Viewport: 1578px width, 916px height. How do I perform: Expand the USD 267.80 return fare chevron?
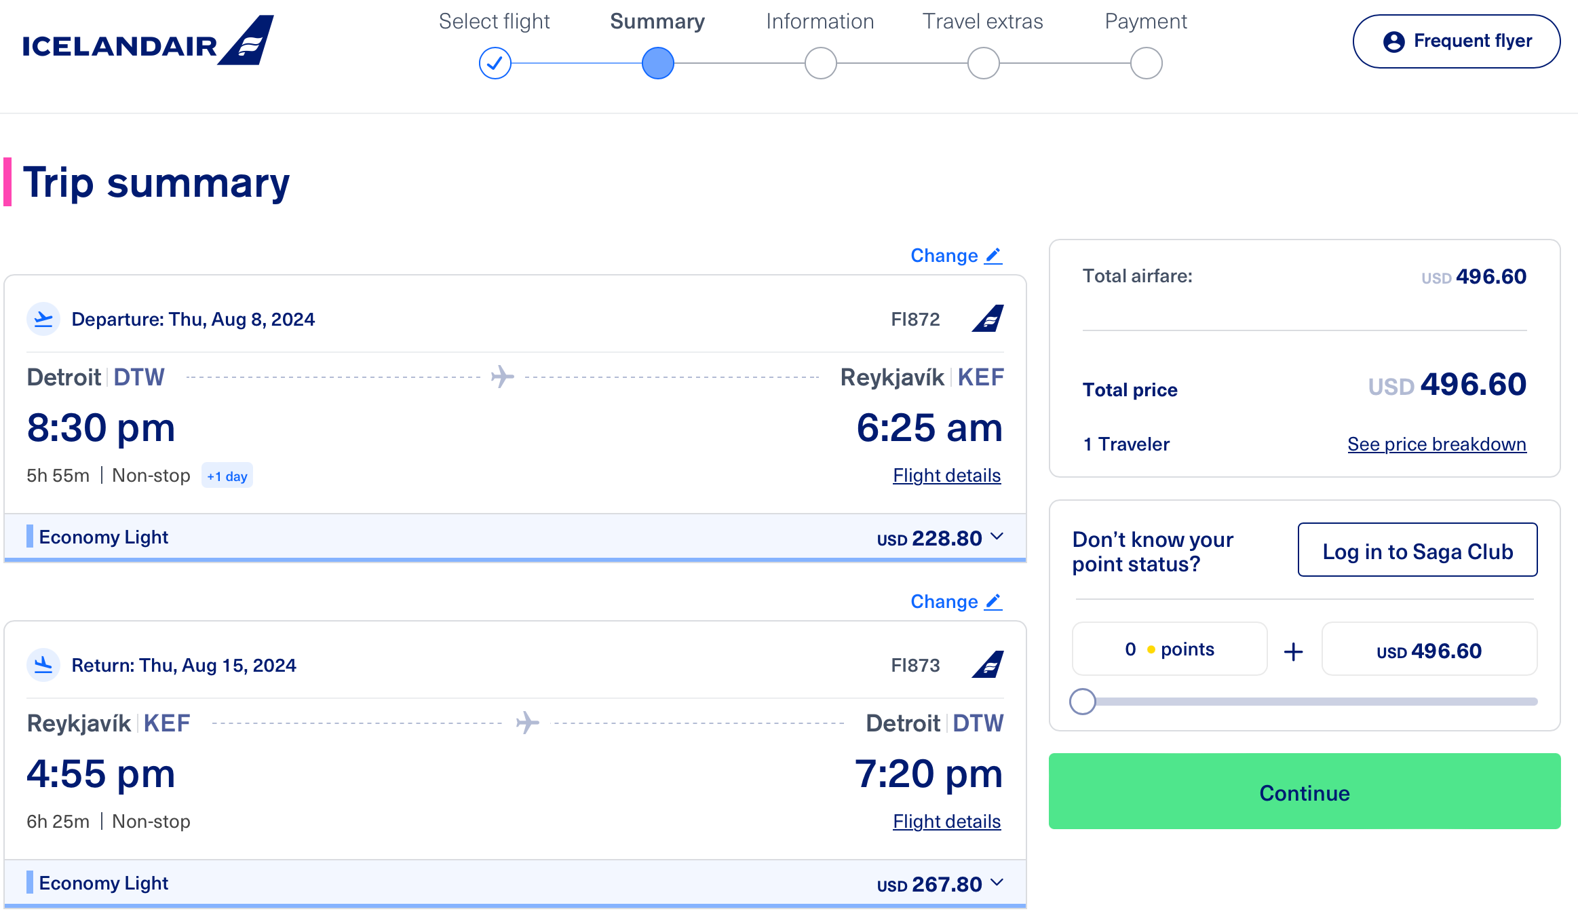997,883
